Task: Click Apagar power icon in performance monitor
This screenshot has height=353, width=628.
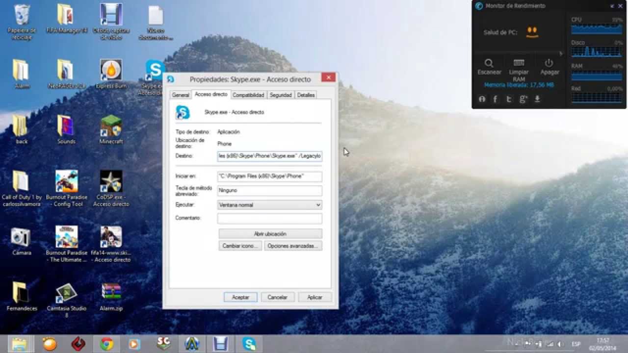Action: [x=549, y=67]
